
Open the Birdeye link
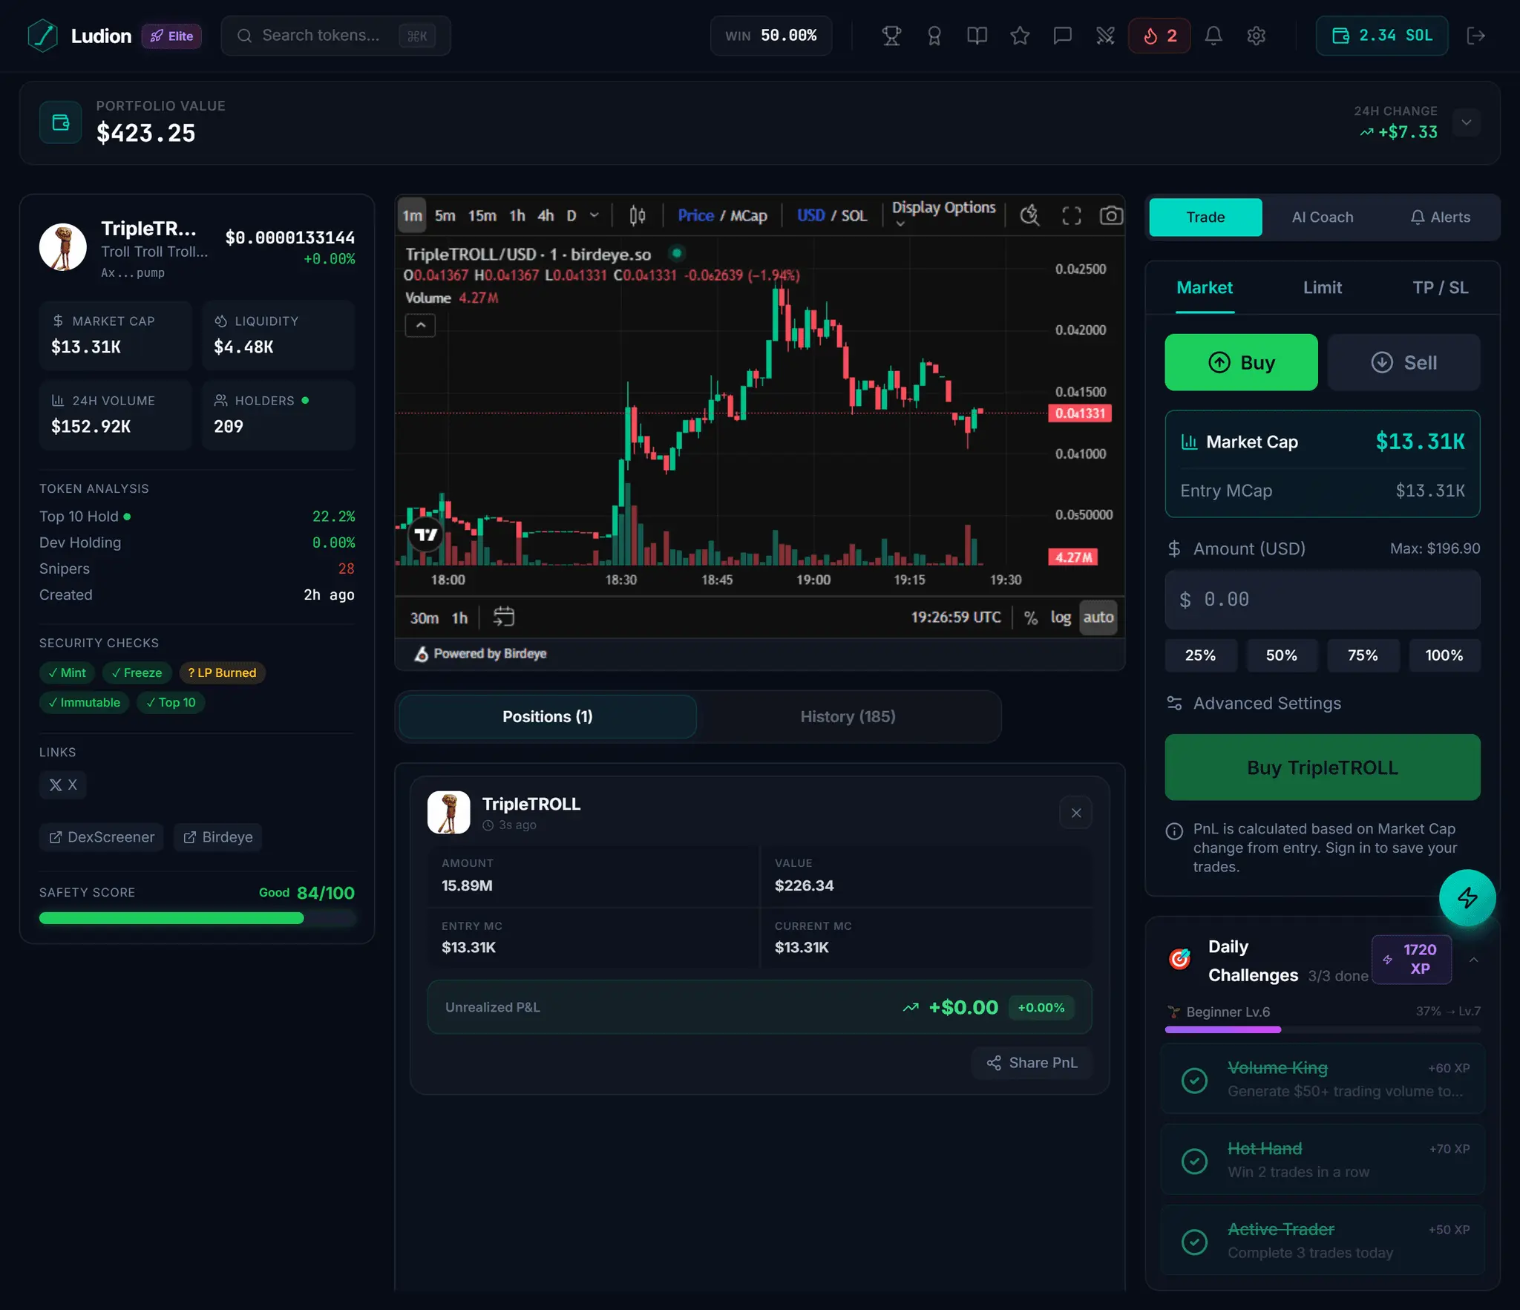[218, 837]
